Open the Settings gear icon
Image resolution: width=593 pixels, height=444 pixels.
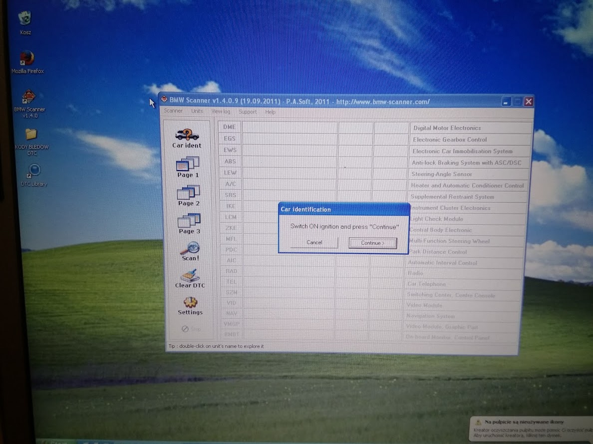pyautogui.click(x=190, y=302)
